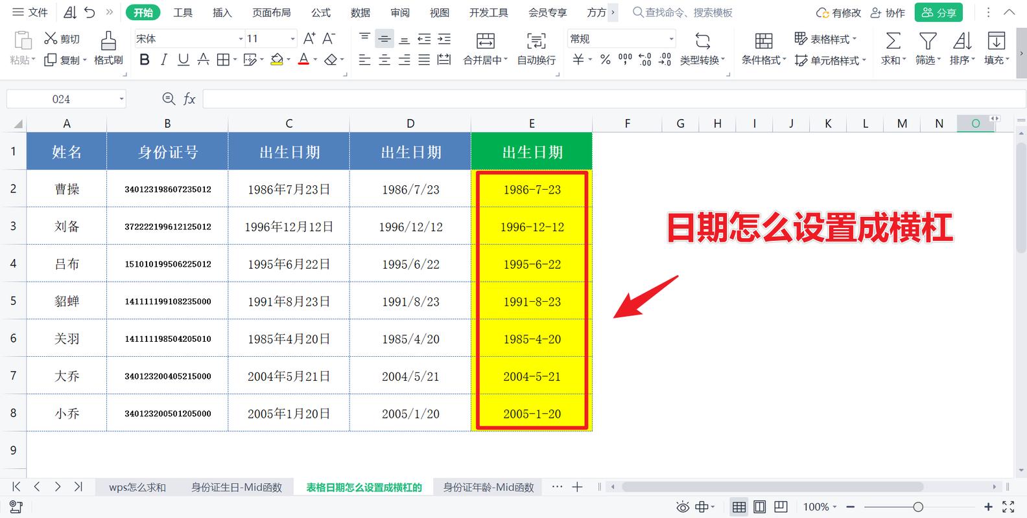Image resolution: width=1027 pixels, height=518 pixels.
Task: Apply percent style format
Action: pyautogui.click(x=606, y=60)
